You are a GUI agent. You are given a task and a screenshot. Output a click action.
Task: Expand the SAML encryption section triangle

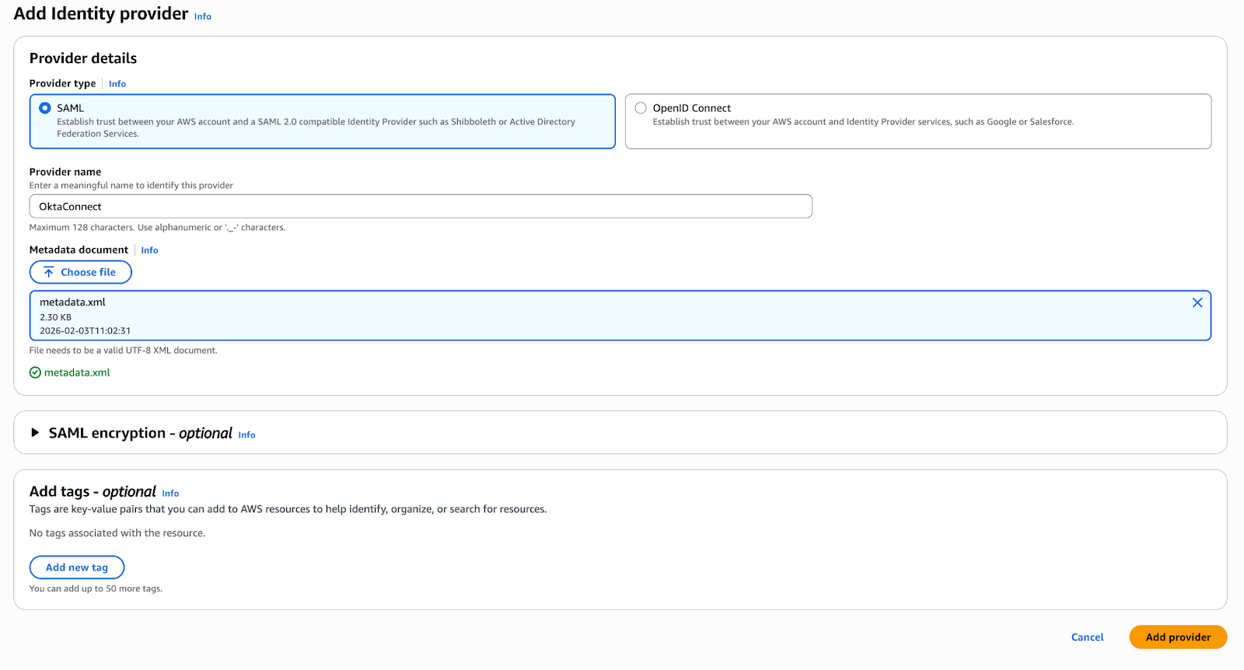[35, 433]
